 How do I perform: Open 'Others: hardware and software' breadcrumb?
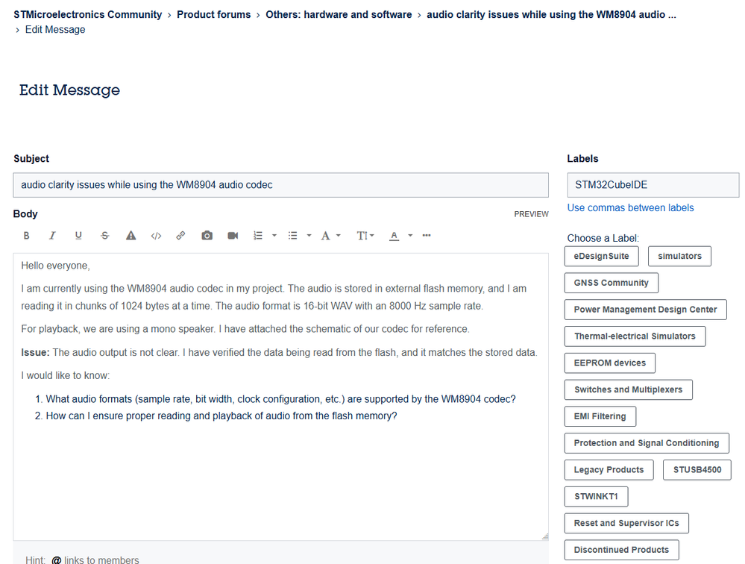point(339,15)
